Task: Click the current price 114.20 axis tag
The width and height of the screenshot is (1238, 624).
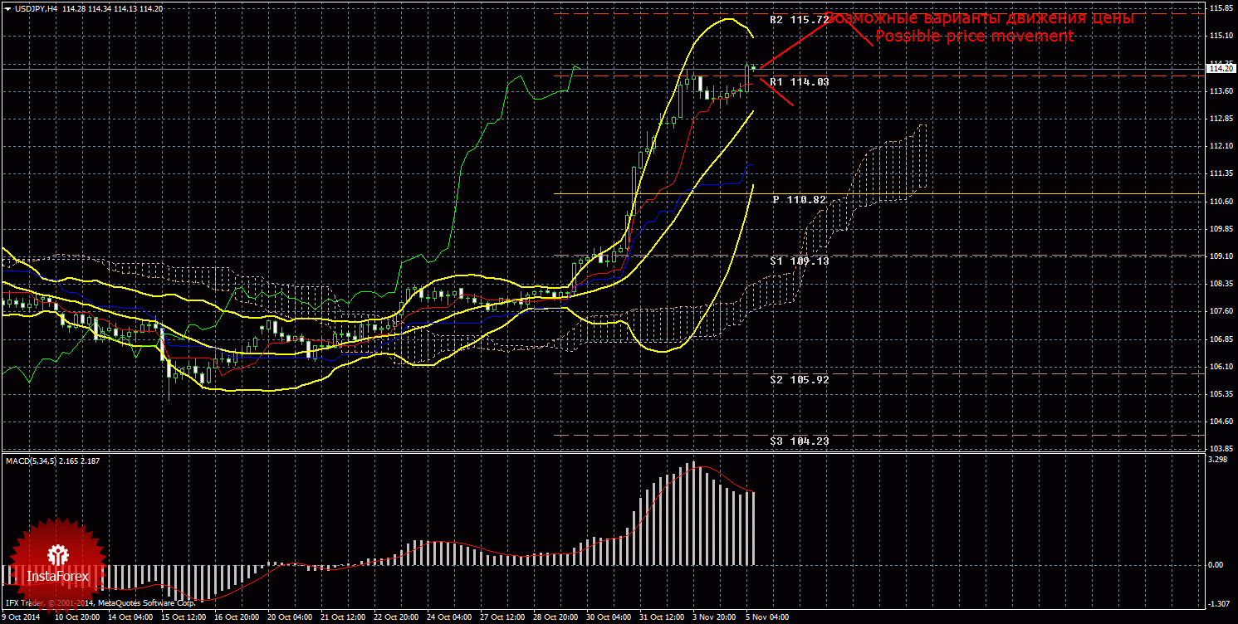Action: [1221, 69]
